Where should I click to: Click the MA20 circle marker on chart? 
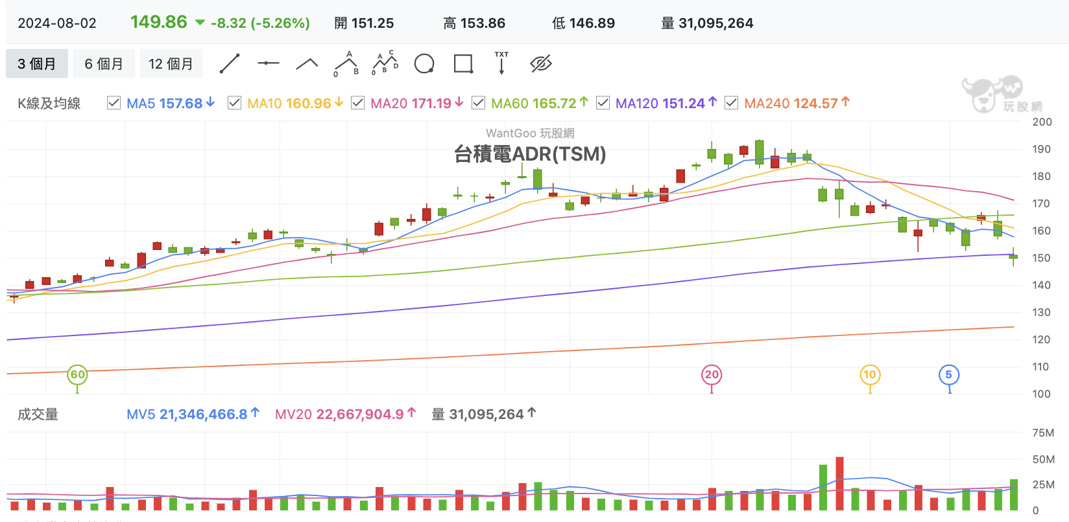(712, 374)
